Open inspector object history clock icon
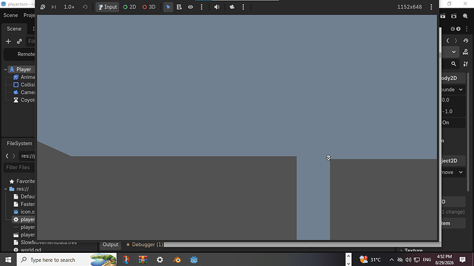This screenshot has width=474, height=266. [466, 41]
